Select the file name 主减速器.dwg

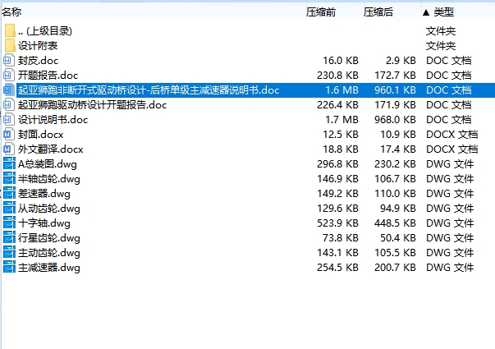pos(49,268)
